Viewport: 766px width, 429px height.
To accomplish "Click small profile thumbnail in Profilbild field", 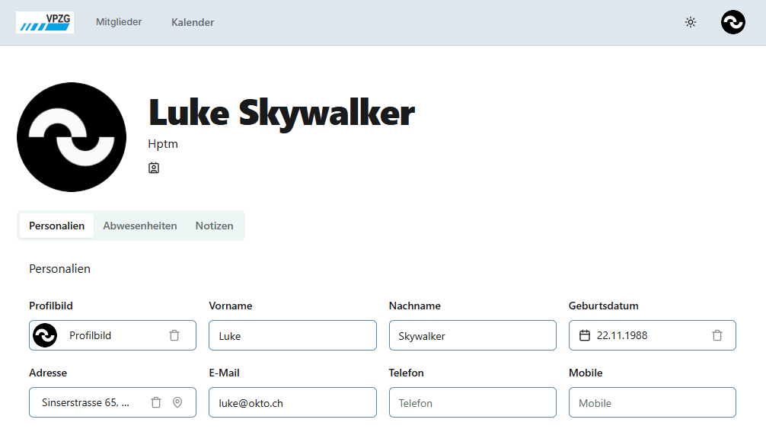I will [45, 335].
